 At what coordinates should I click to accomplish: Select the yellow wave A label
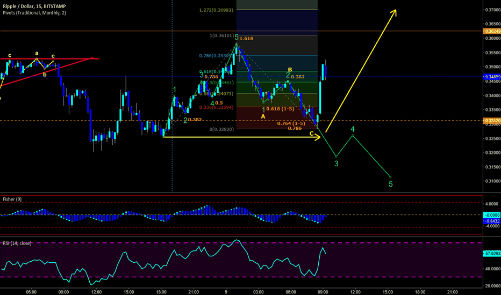click(x=263, y=117)
